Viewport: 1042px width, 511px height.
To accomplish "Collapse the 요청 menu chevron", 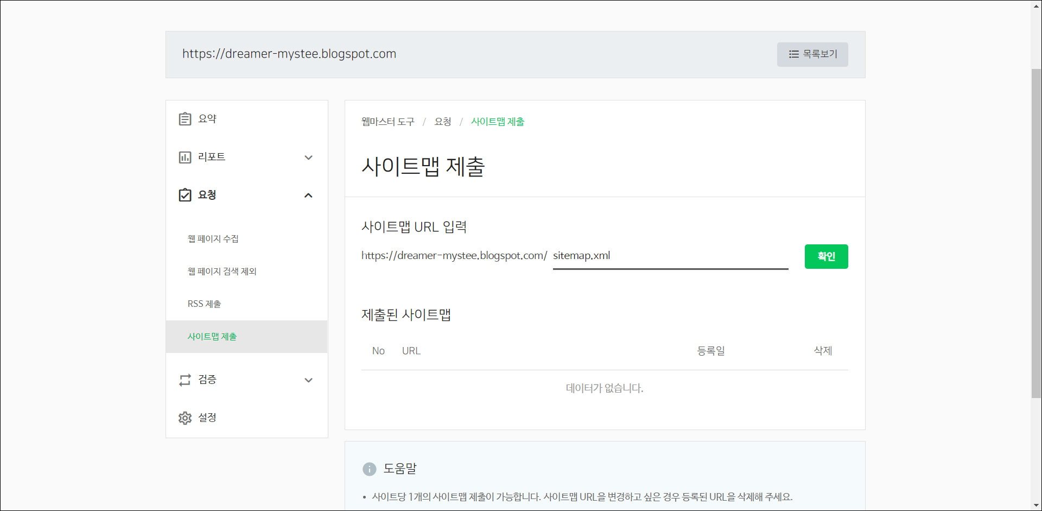I will [308, 195].
